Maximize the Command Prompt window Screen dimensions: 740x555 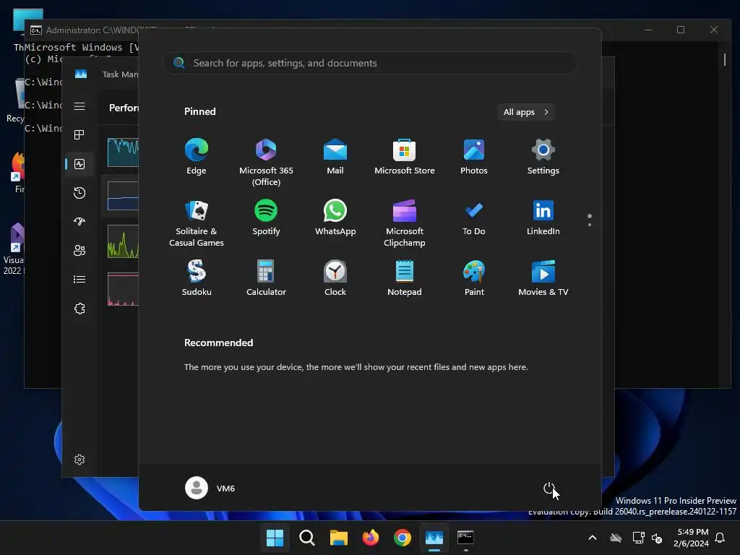(681, 30)
